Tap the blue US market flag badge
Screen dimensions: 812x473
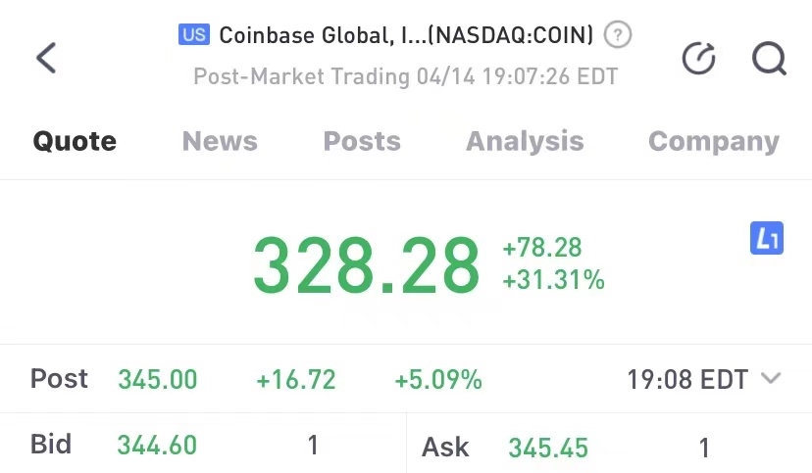194,35
